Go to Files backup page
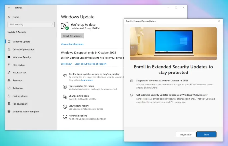This screenshot has height=146, width=228. [x=19, y=65]
